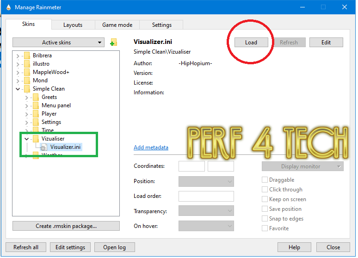Screen dimensions: 358x258
Task: Expand the MappleWood+ tree node
Action: [18, 73]
